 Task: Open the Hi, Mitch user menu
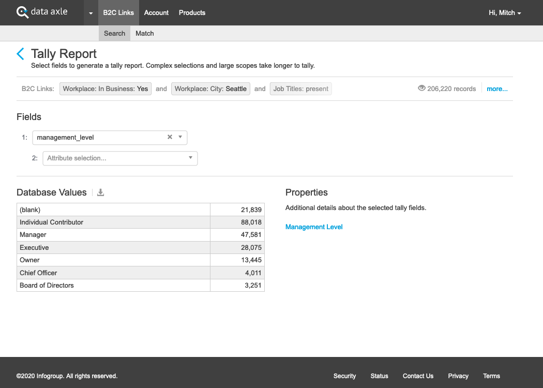pos(504,12)
